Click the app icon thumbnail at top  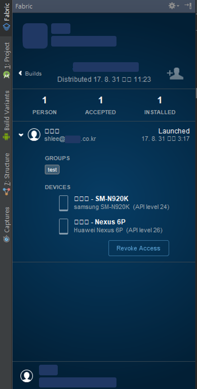(35, 36)
